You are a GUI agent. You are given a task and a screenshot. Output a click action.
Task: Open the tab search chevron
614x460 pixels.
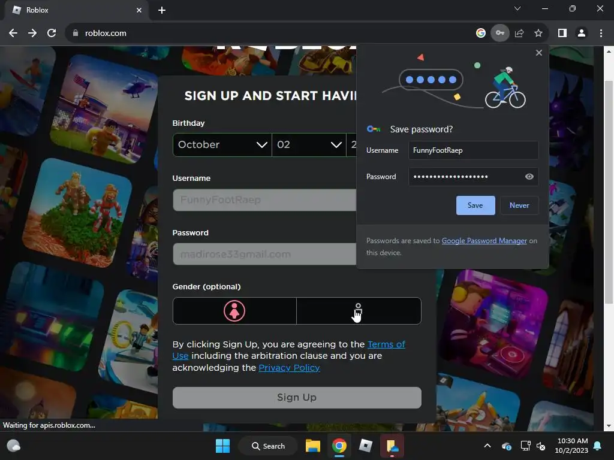(x=517, y=8)
